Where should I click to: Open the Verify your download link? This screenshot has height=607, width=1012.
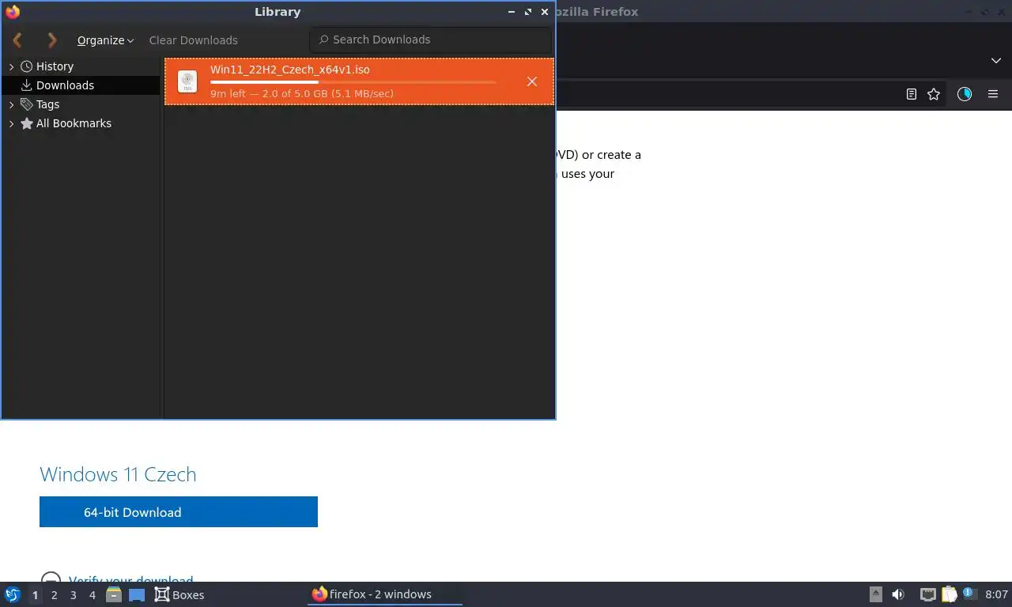click(130, 581)
